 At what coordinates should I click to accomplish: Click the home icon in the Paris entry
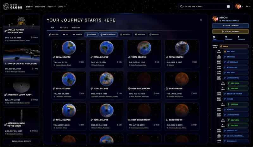221,46
